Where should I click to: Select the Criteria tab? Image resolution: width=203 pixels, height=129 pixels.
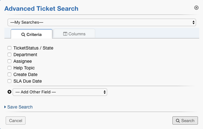pyautogui.click(x=32, y=34)
